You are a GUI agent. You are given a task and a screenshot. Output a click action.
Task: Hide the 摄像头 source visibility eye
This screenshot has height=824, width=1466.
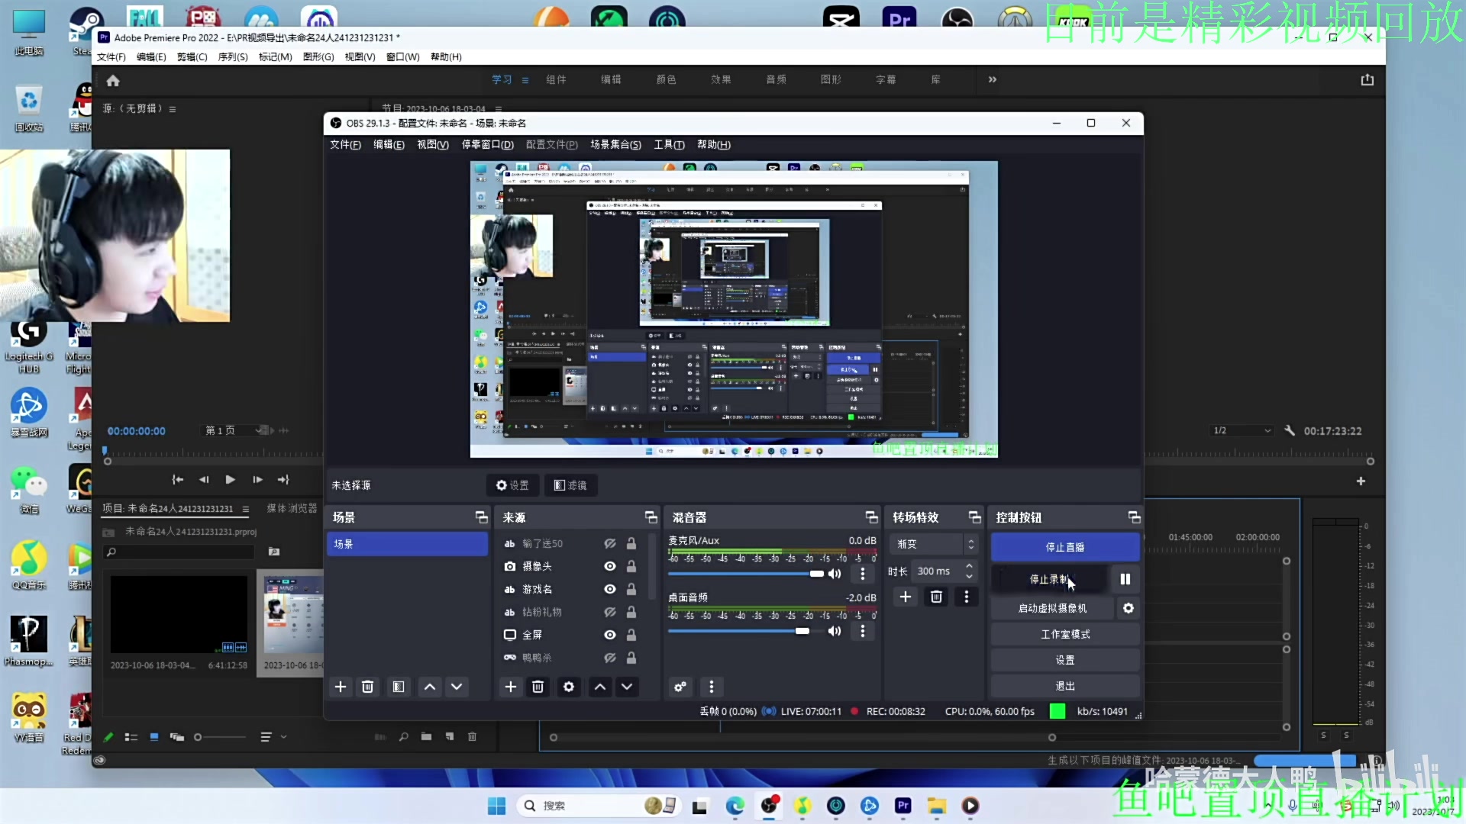click(610, 566)
